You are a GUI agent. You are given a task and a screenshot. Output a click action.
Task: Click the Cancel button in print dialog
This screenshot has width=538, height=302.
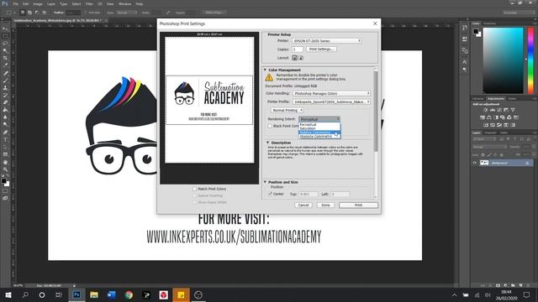[303, 205]
